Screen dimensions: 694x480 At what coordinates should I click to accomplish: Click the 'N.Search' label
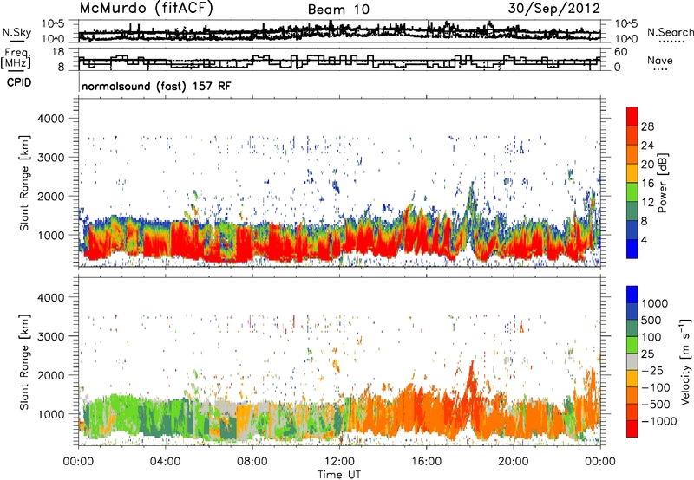pos(670,32)
